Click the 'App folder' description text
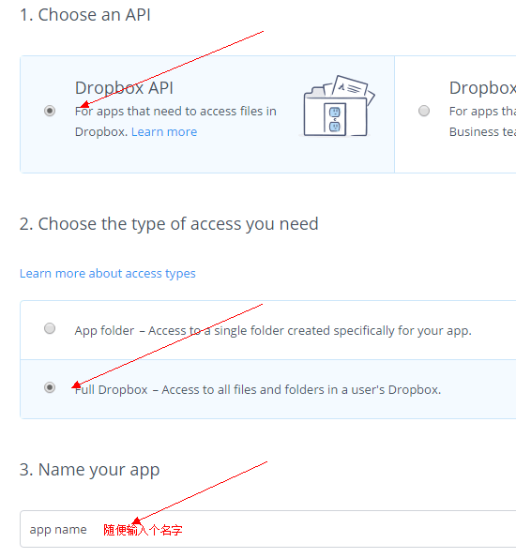516x558 pixels. coord(273,331)
